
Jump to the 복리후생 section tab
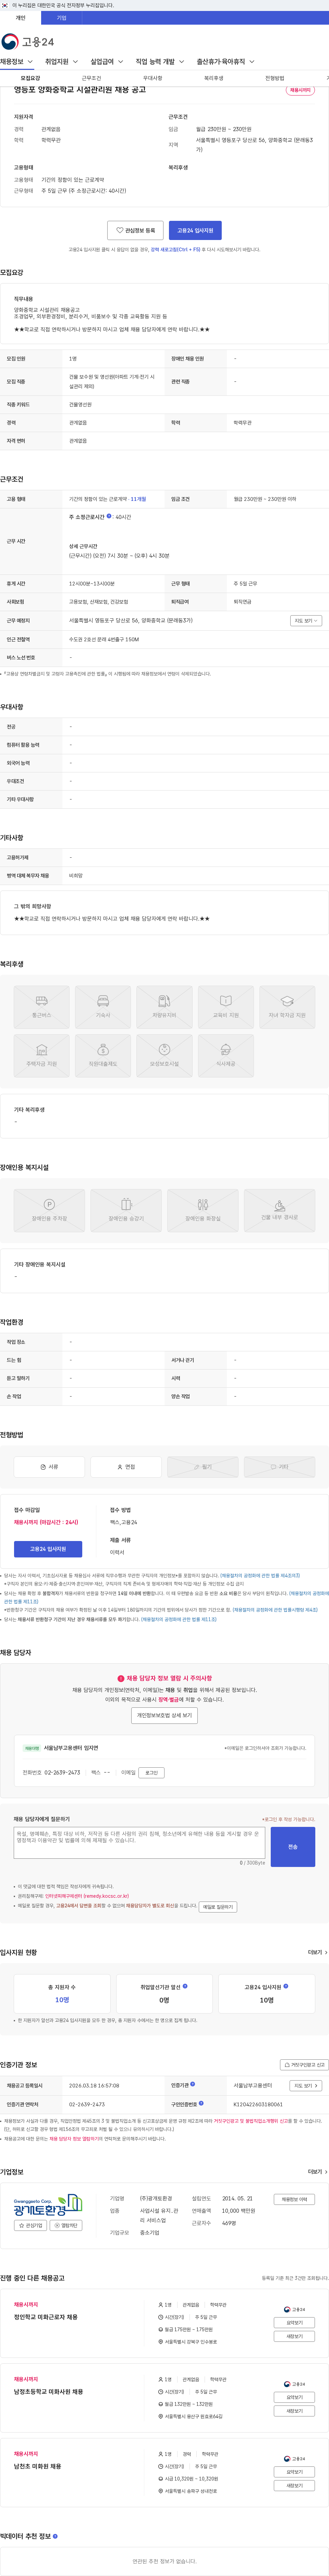coord(213,78)
